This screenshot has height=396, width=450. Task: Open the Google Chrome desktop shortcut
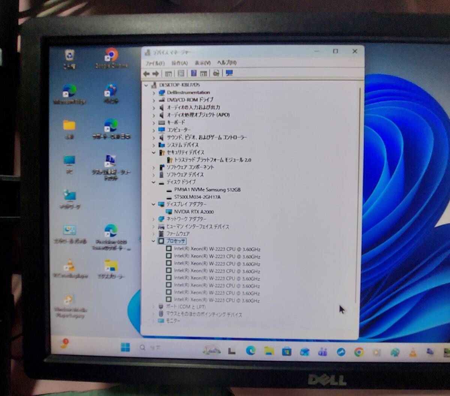tap(111, 58)
